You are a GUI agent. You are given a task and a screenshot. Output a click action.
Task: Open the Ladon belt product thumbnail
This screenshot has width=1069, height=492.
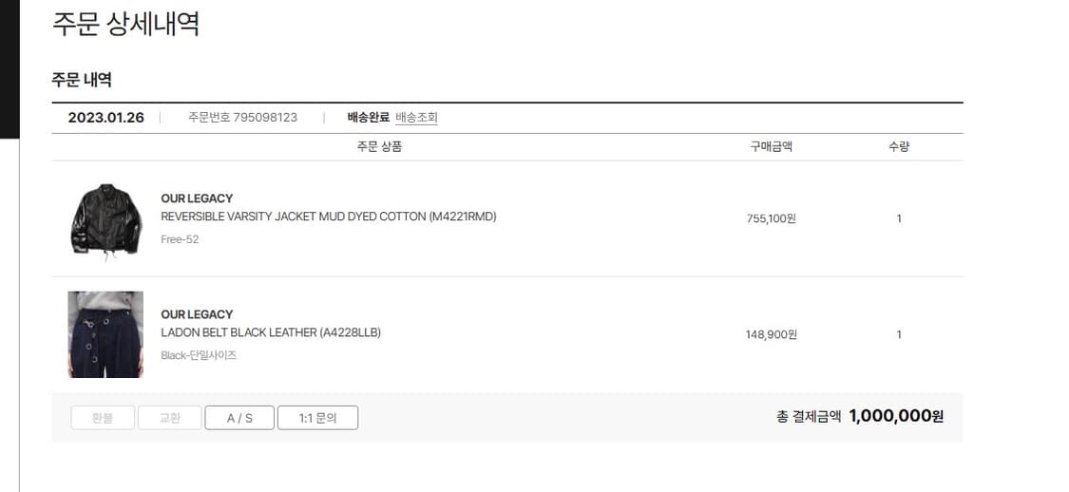pos(105,334)
